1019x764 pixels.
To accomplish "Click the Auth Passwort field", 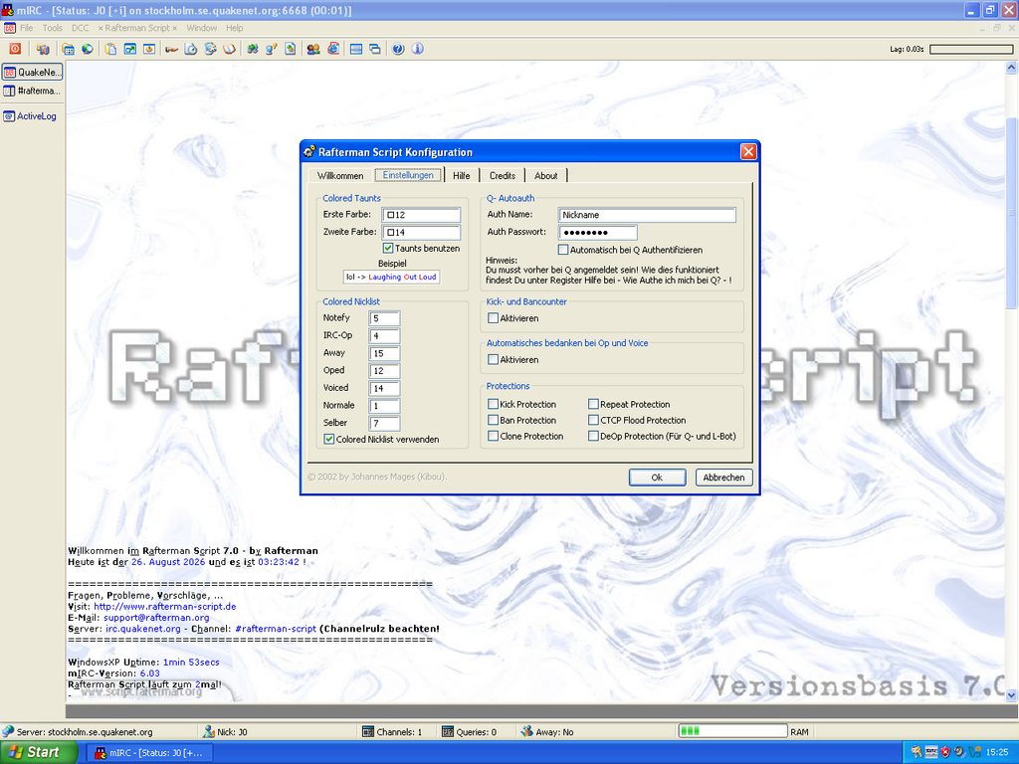I will (x=598, y=232).
